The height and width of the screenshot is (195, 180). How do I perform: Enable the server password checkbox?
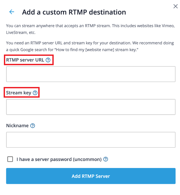pyautogui.click(x=10, y=159)
